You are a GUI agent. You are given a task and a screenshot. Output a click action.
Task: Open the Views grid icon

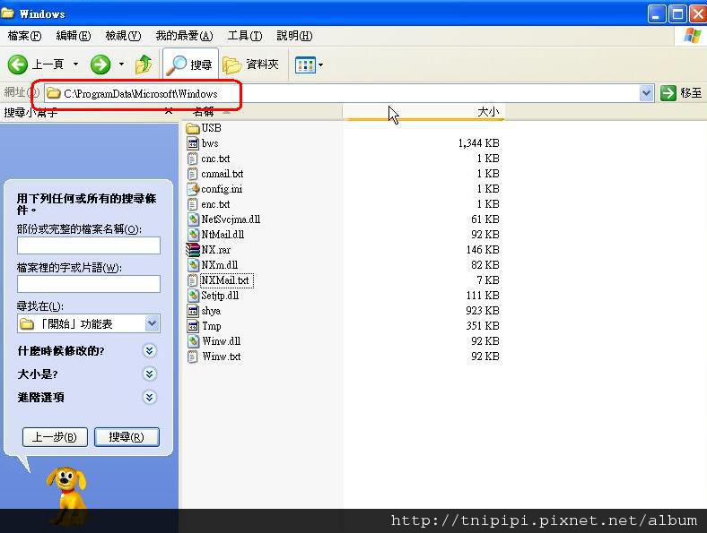(x=305, y=64)
